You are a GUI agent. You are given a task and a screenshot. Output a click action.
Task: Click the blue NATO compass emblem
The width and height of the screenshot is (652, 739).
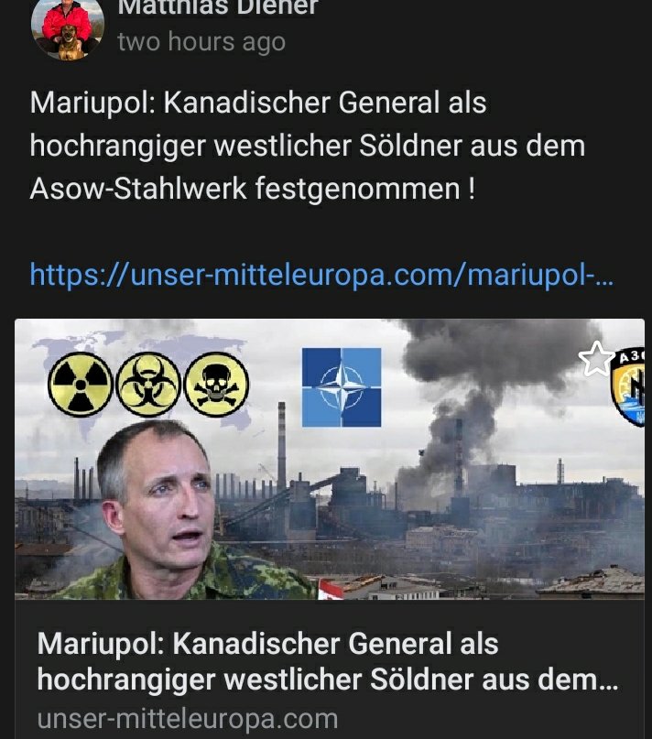(342, 387)
